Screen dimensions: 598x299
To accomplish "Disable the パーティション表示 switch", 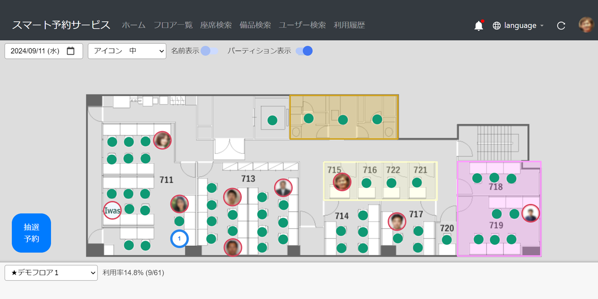I will tap(304, 51).
